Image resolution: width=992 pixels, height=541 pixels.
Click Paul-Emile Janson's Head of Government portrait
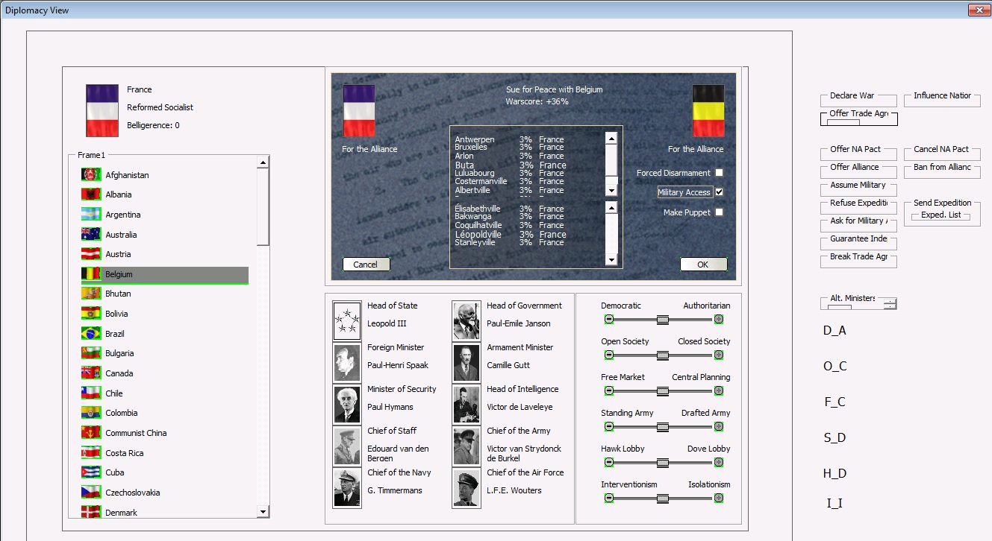tap(466, 320)
